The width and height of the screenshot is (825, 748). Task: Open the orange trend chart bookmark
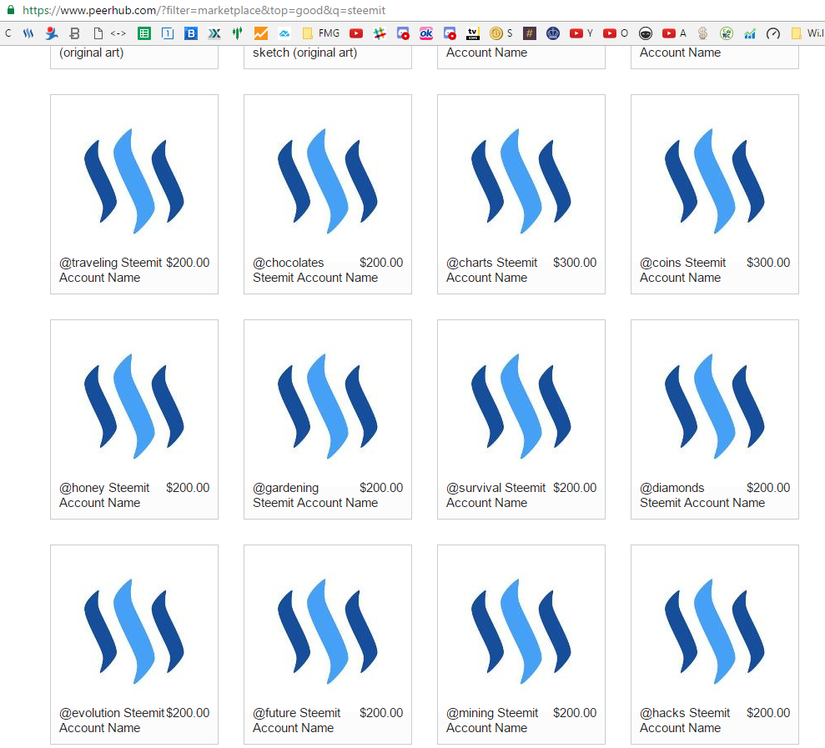pyautogui.click(x=261, y=33)
